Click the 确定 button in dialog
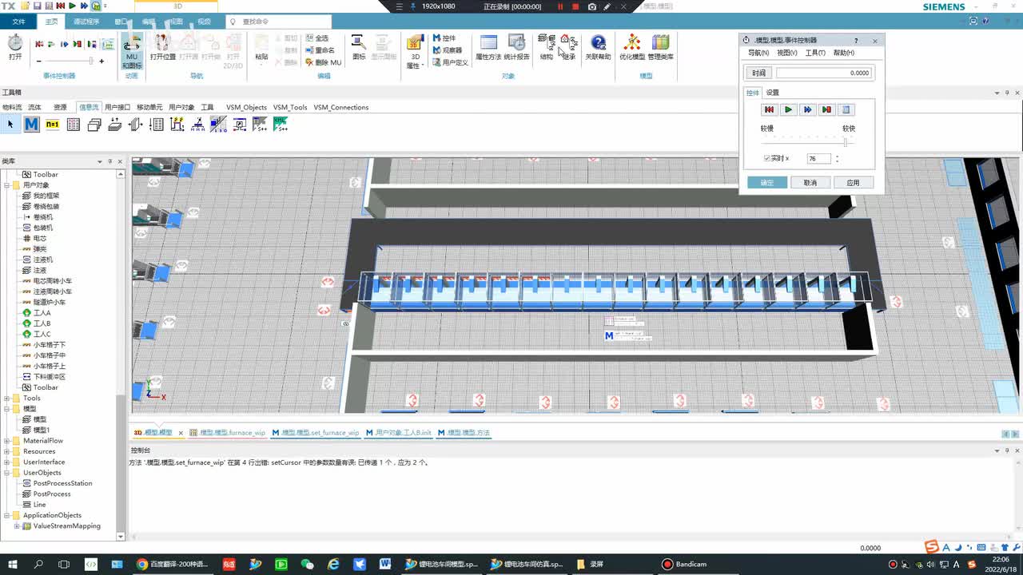 click(767, 183)
